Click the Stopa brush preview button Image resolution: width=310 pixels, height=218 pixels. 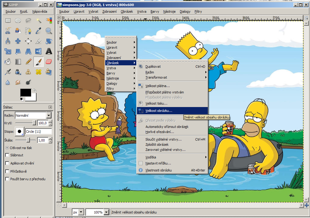[20, 132]
